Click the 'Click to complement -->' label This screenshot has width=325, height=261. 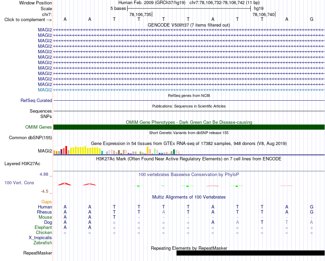tap(28, 20)
